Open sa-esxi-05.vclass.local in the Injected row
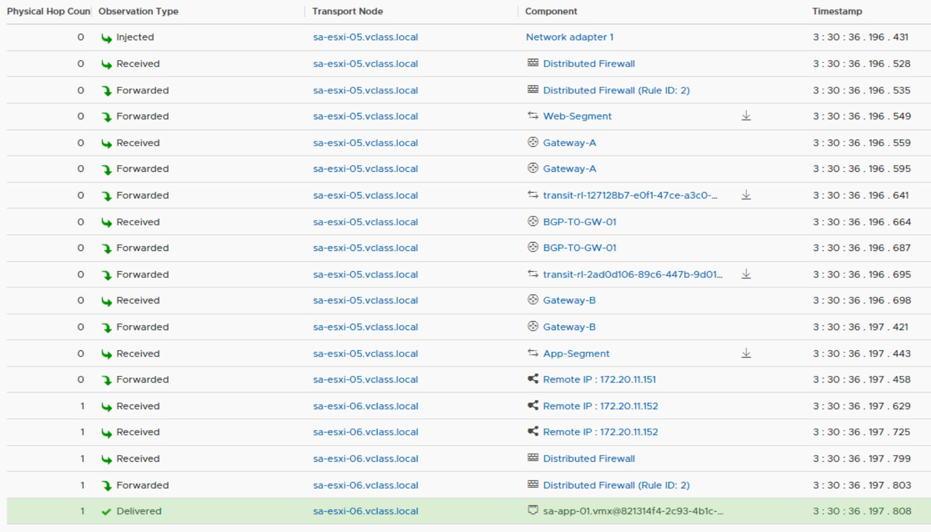 366,37
